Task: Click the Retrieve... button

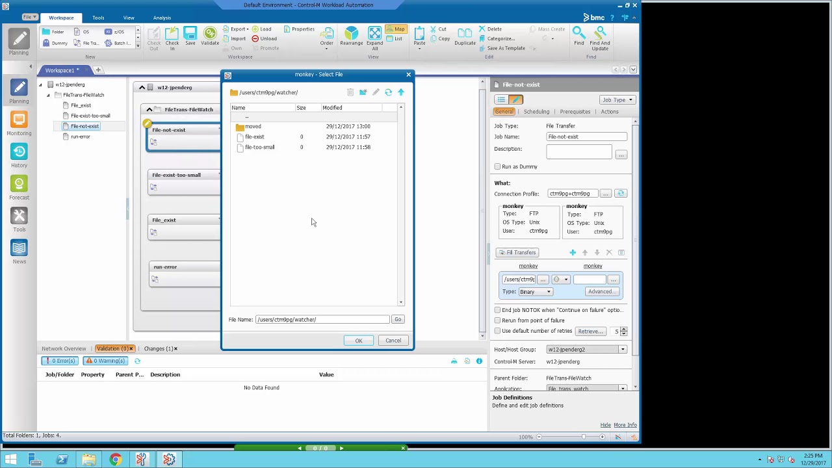Action: coord(590,331)
